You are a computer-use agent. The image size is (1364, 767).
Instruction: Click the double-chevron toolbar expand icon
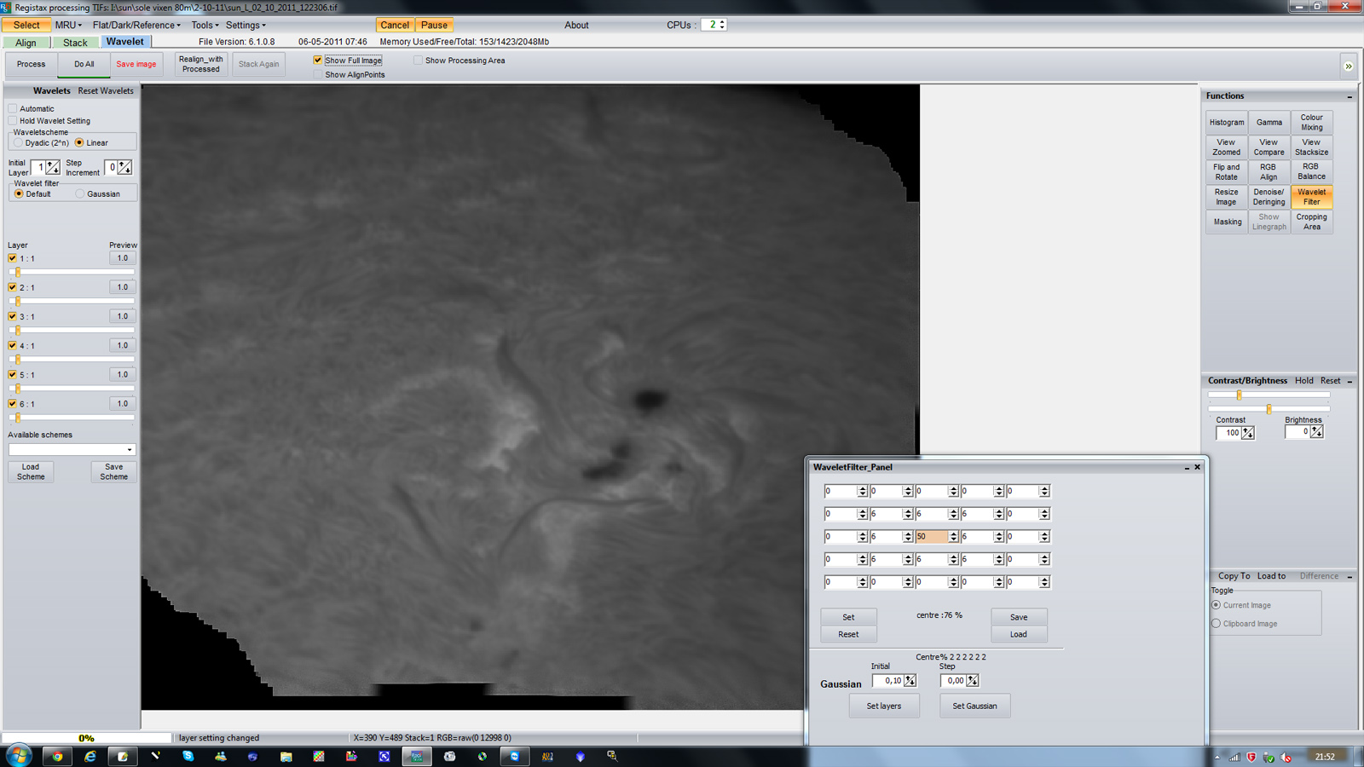(1348, 66)
